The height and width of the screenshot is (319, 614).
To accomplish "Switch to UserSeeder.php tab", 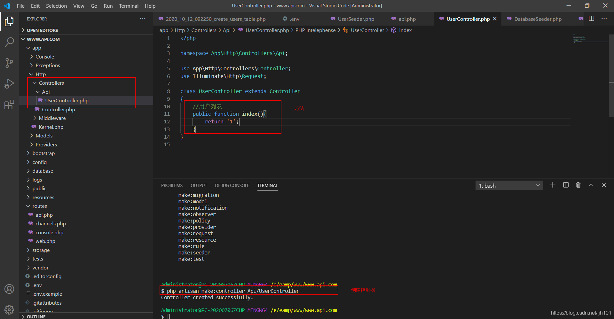I will [356, 19].
